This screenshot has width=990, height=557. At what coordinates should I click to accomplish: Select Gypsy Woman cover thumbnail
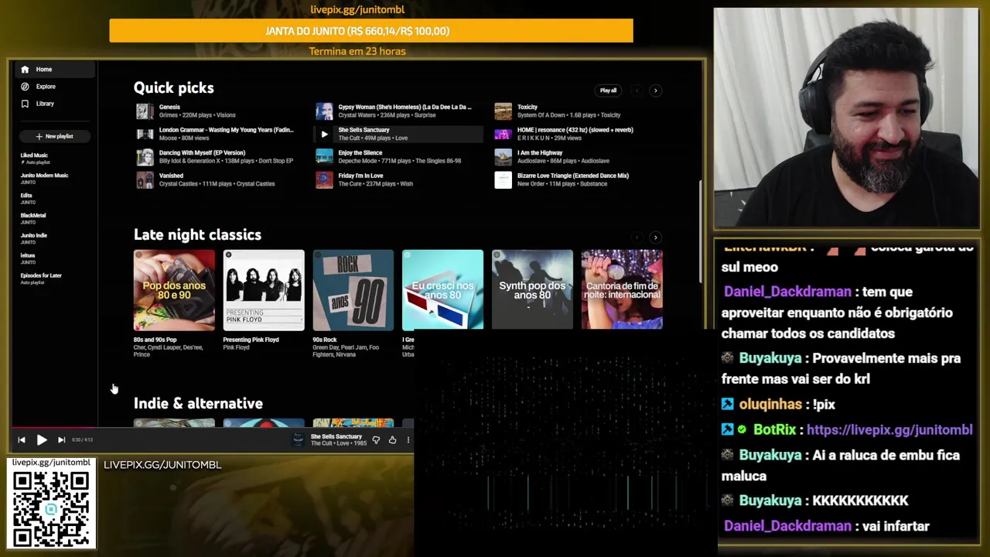coord(324,111)
